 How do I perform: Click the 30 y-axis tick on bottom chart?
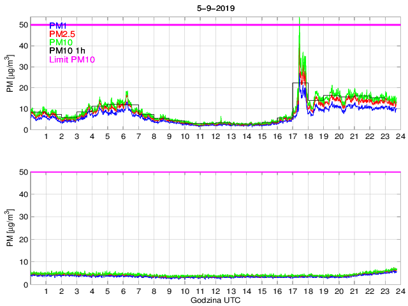23,217
